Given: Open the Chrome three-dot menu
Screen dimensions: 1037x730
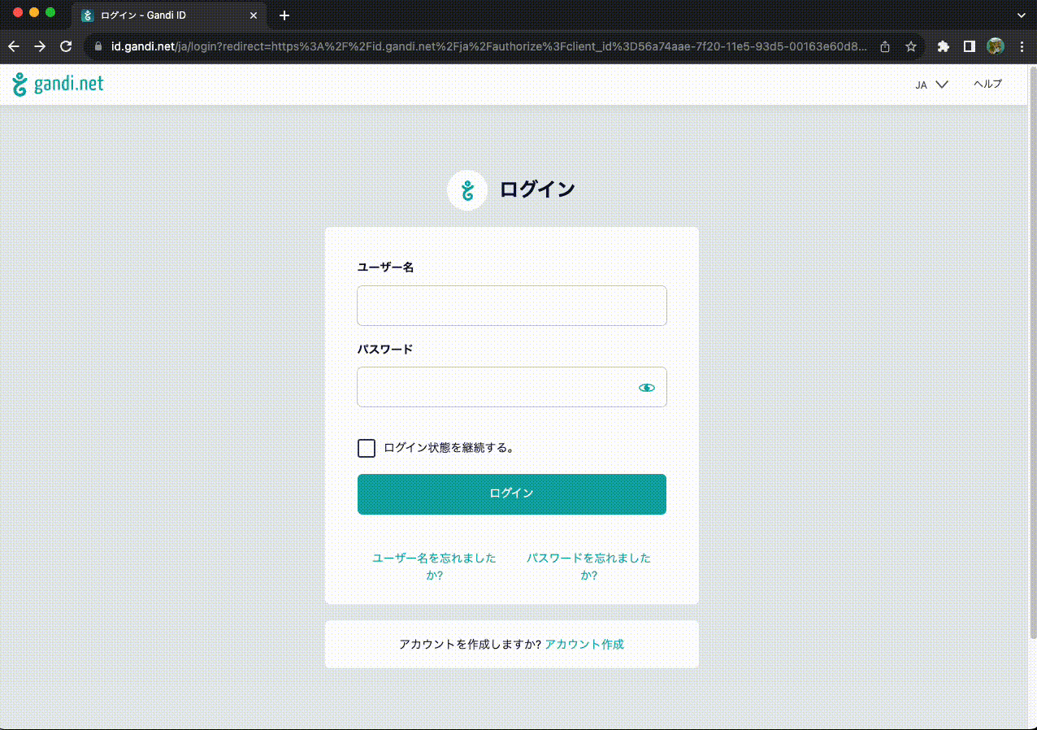Looking at the screenshot, I should (x=1022, y=46).
